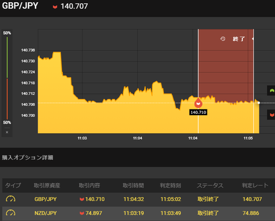Screen dimensions: 275x221
Task: Click the 11:03:49 expiry time cell
Action: (171, 213)
